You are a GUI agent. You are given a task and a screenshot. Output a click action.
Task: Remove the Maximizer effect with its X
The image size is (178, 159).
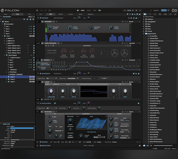click(54, 22)
